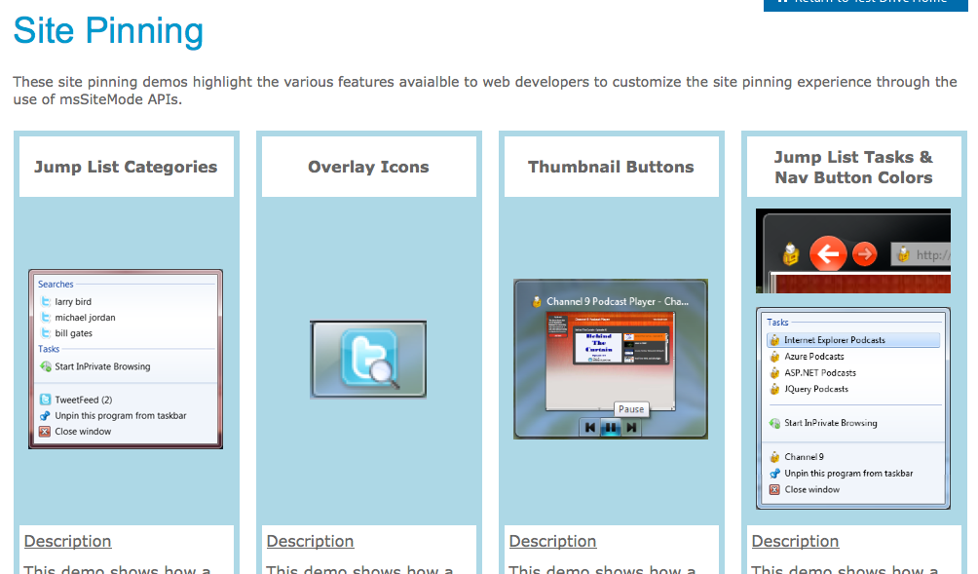Click the pause thumbnail button

point(611,428)
